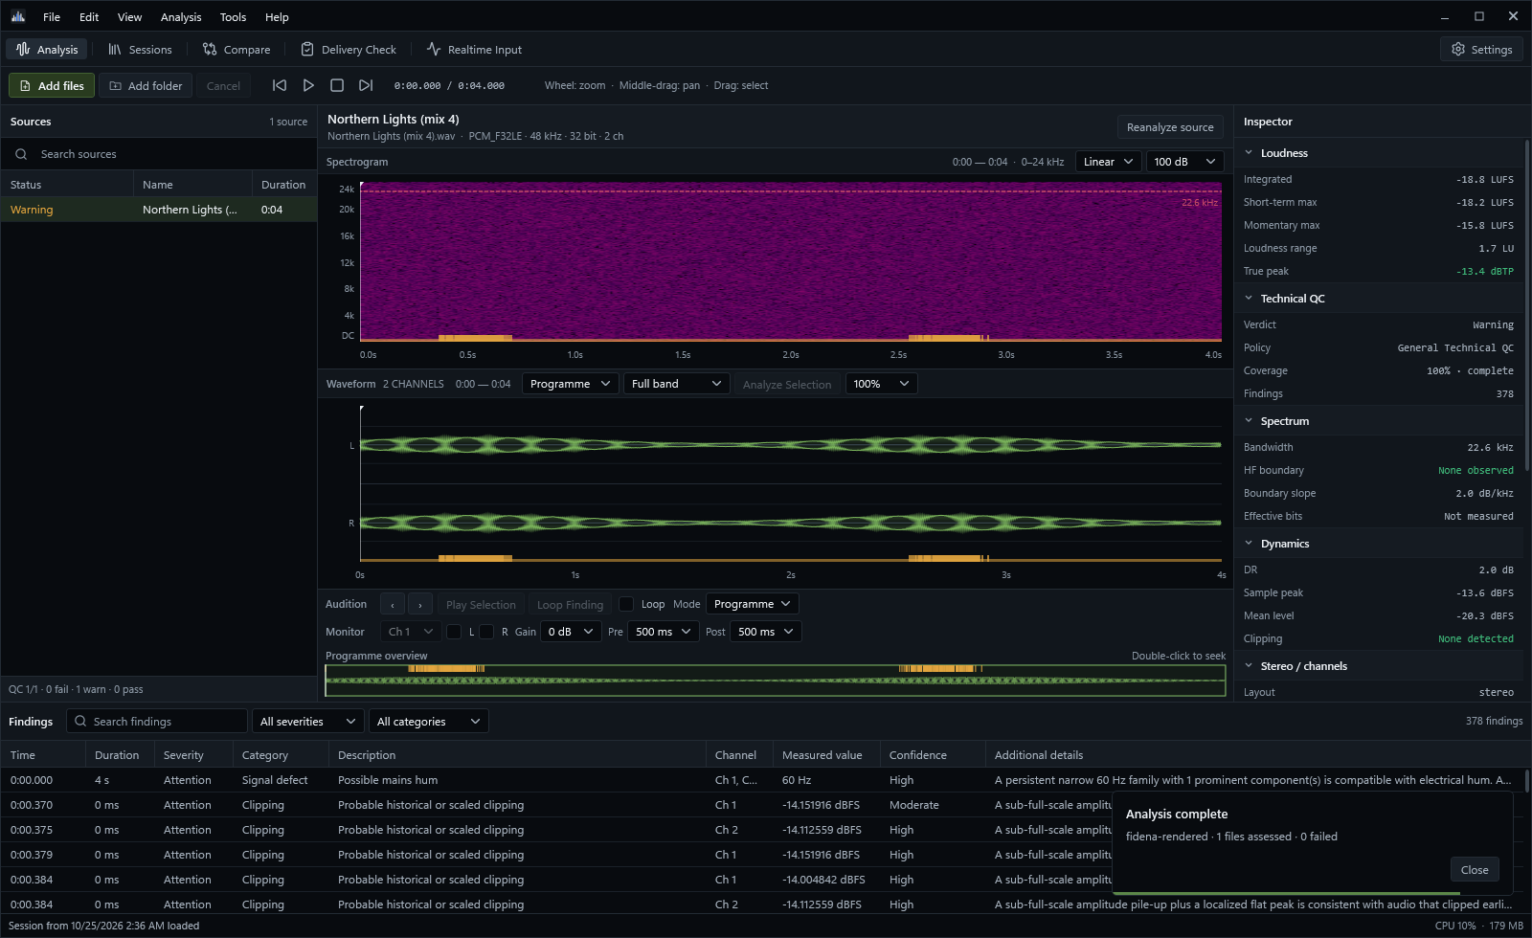Open the Linear scale dropdown

click(x=1108, y=162)
